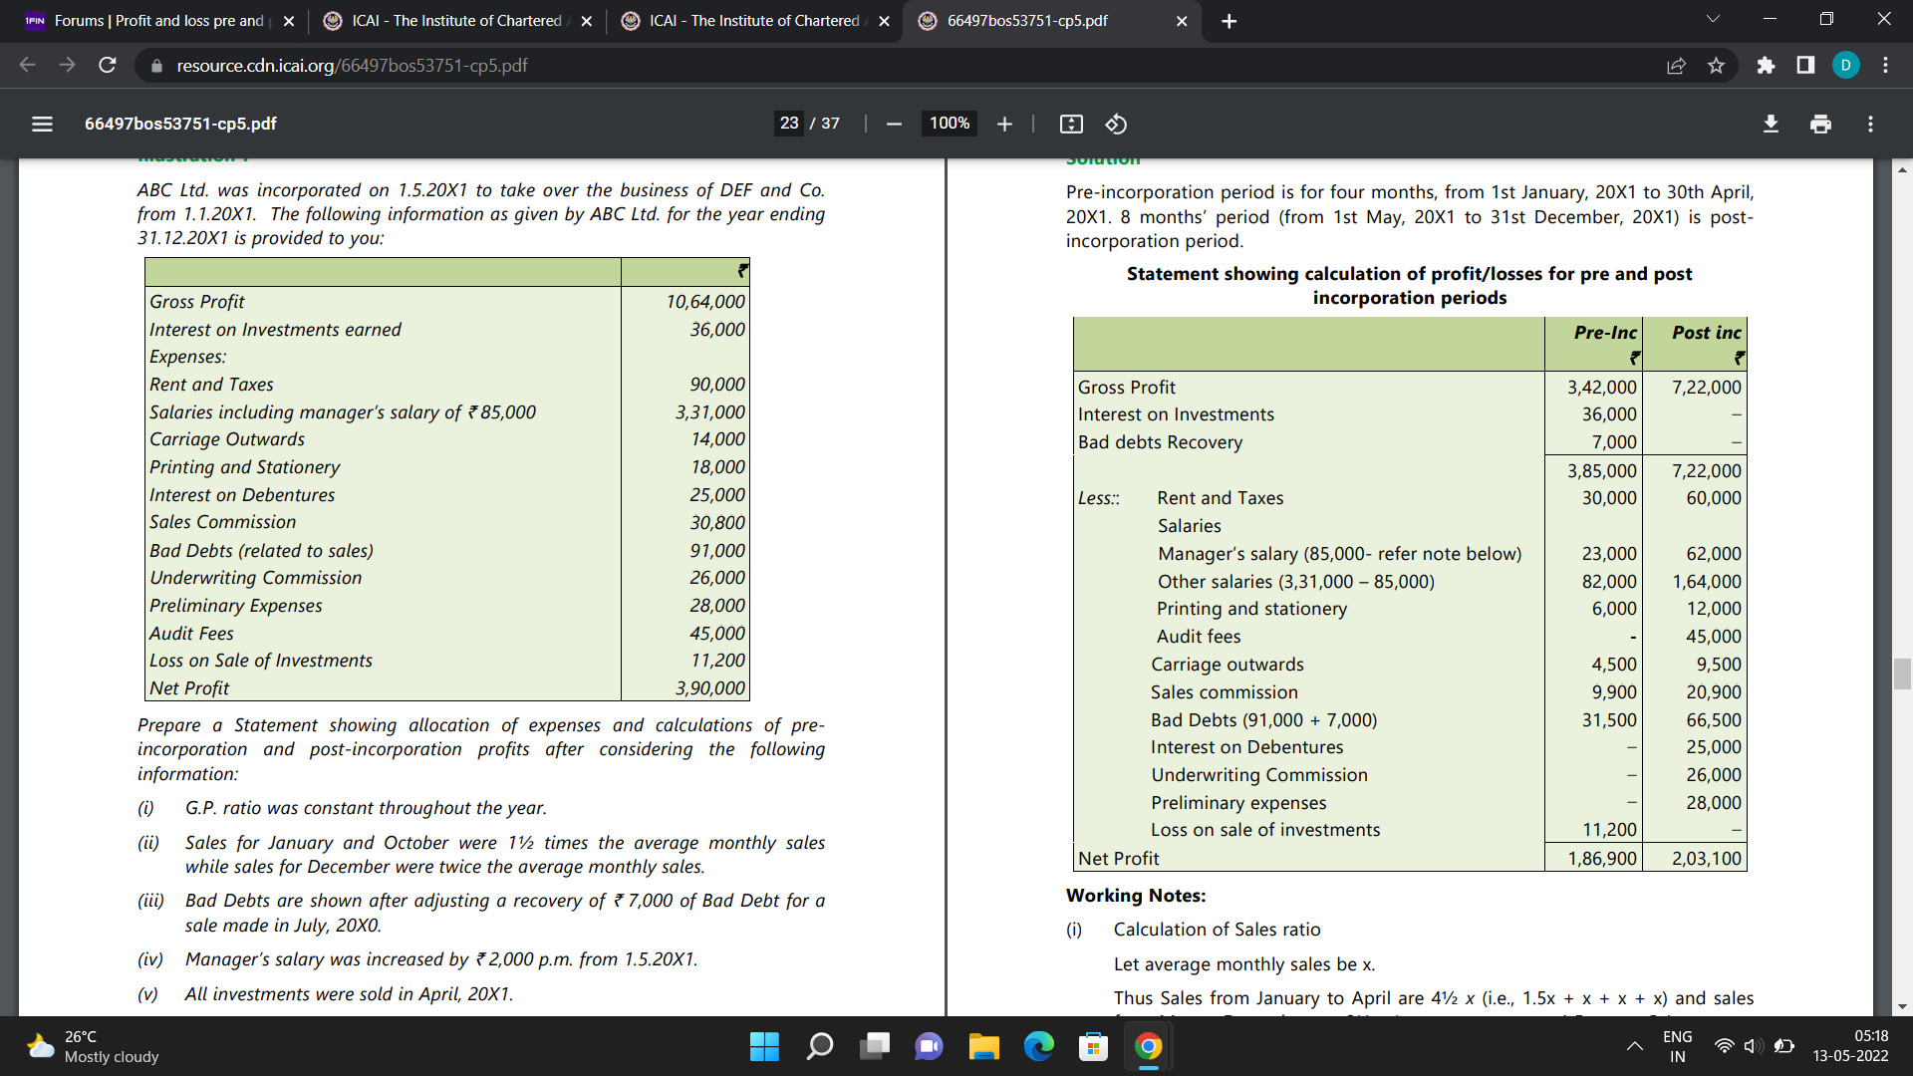Viewport: 1913px width, 1076px height.
Task: Switch to Forums Profit and loss tab
Action: pyautogui.click(x=159, y=21)
